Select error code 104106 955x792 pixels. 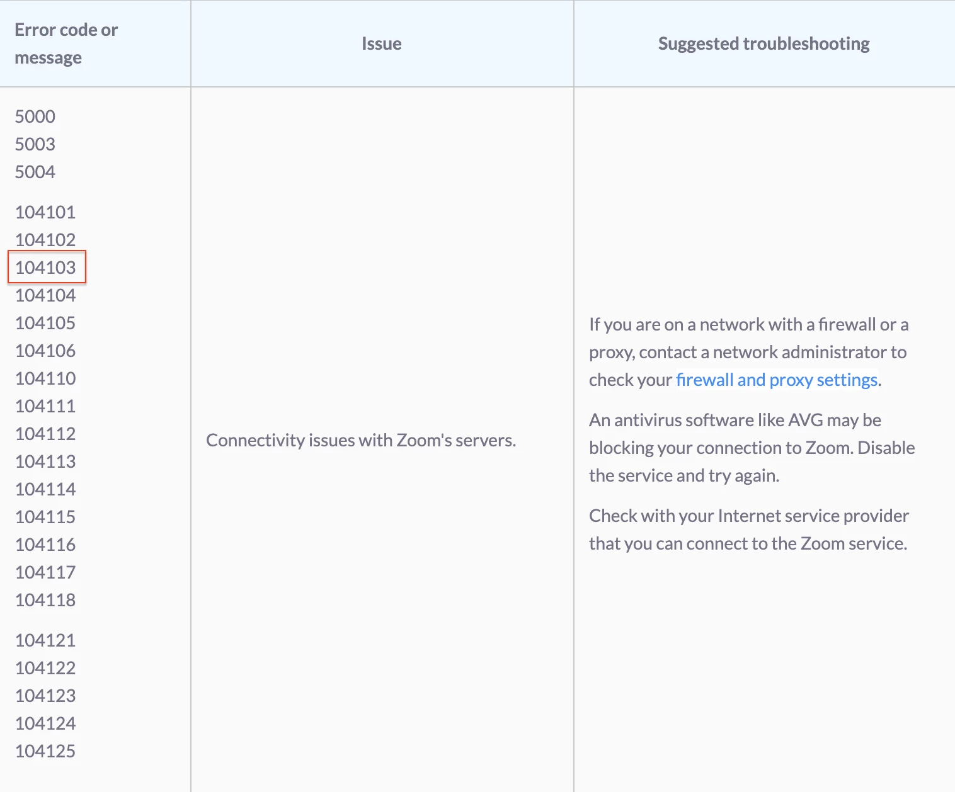pyautogui.click(x=45, y=351)
